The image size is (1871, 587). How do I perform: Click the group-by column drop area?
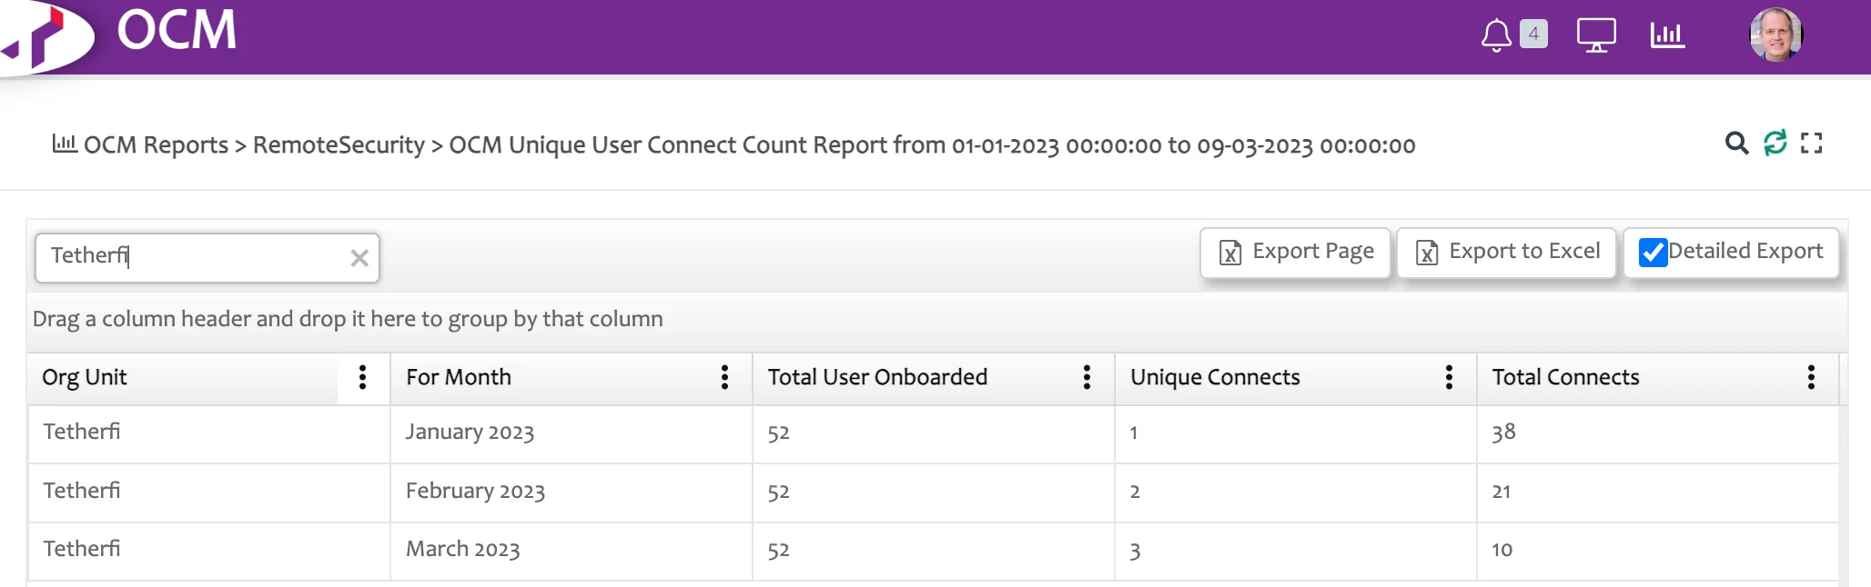(x=937, y=320)
